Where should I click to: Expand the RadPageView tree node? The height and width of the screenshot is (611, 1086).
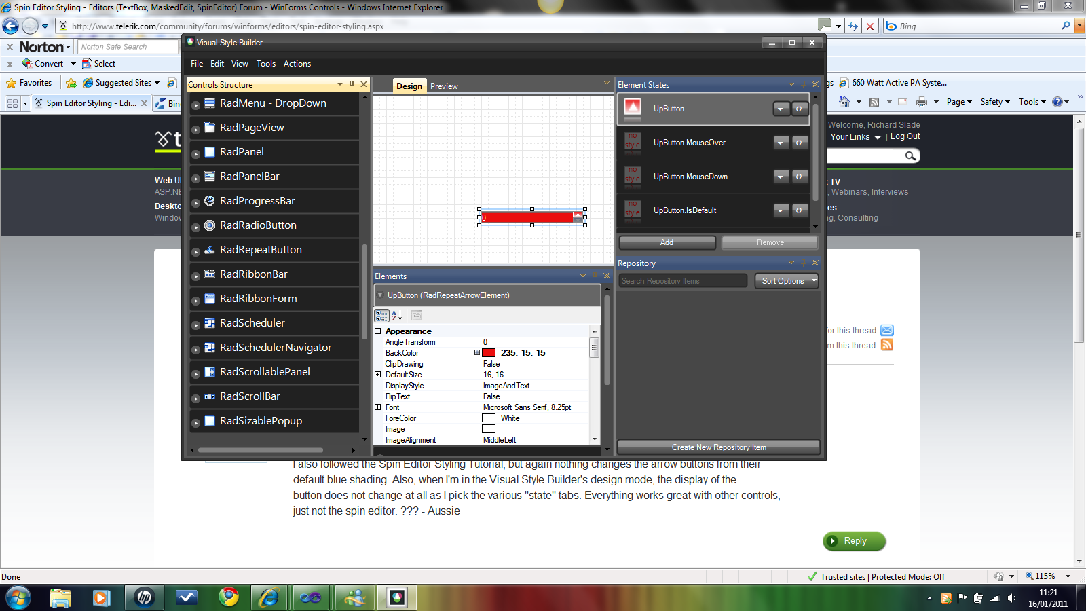pos(195,130)
